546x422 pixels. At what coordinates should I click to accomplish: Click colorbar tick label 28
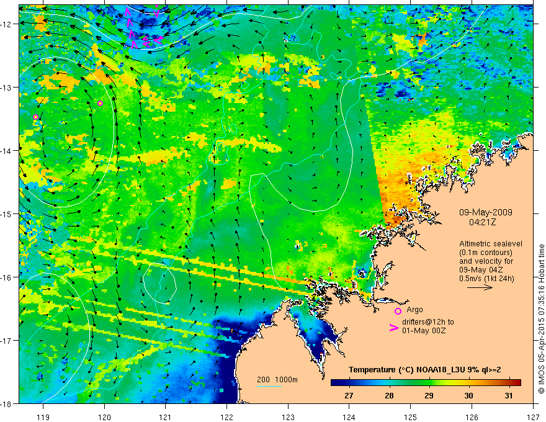[389, 395]
